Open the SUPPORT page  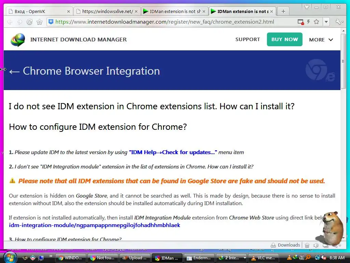point(247,39)
